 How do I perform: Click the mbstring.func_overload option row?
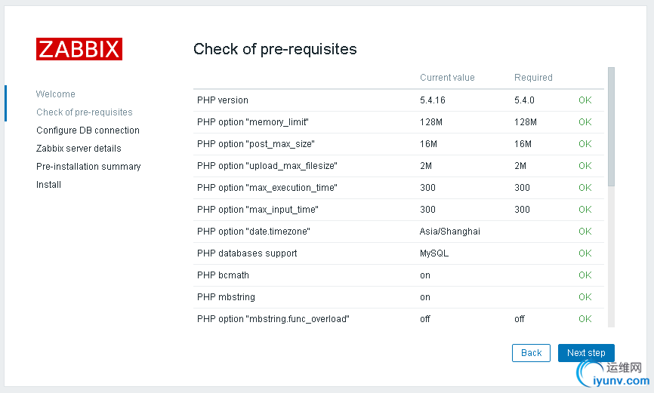[398, 319]
